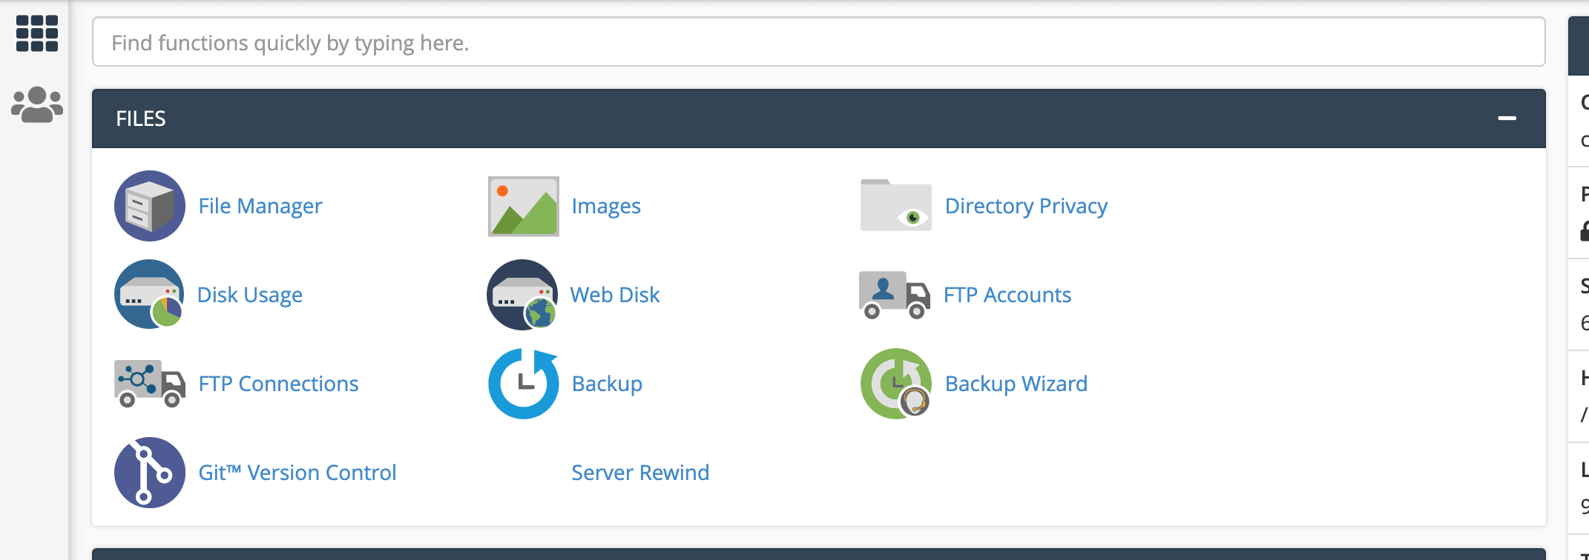The height and width of the screenshot is (560, 1589).
Task: Focus the Find functions search field
Action: coord(817,43)
